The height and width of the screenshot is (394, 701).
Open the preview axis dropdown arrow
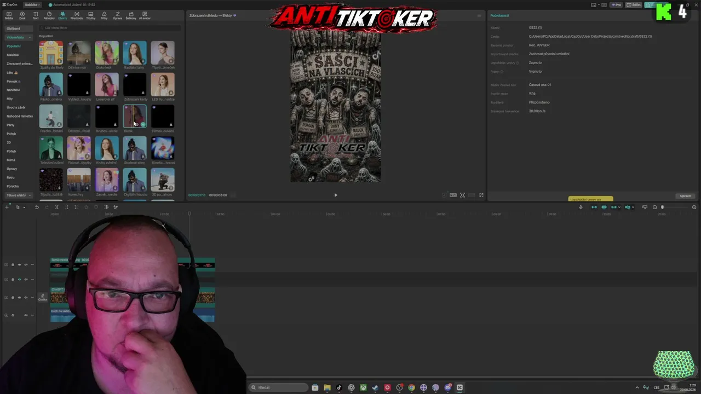click(634, 207)
